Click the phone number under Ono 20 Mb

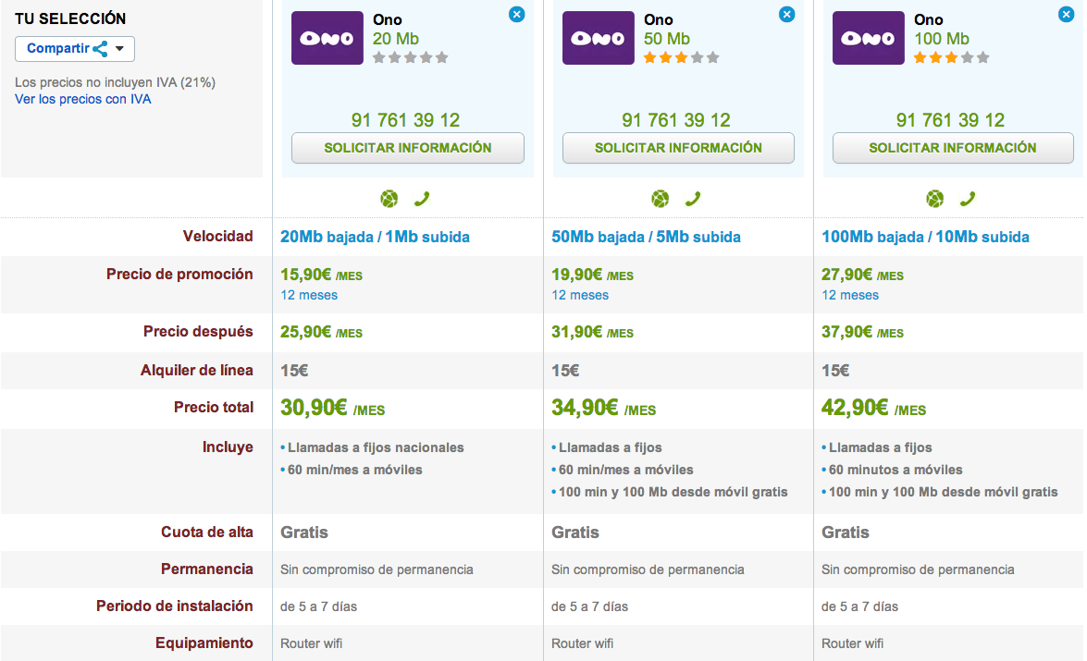click(405, 120)
